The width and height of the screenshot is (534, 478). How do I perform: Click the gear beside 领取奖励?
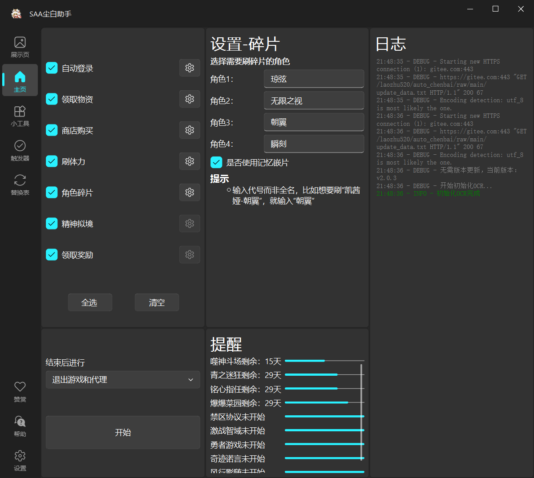coord(190,254)
